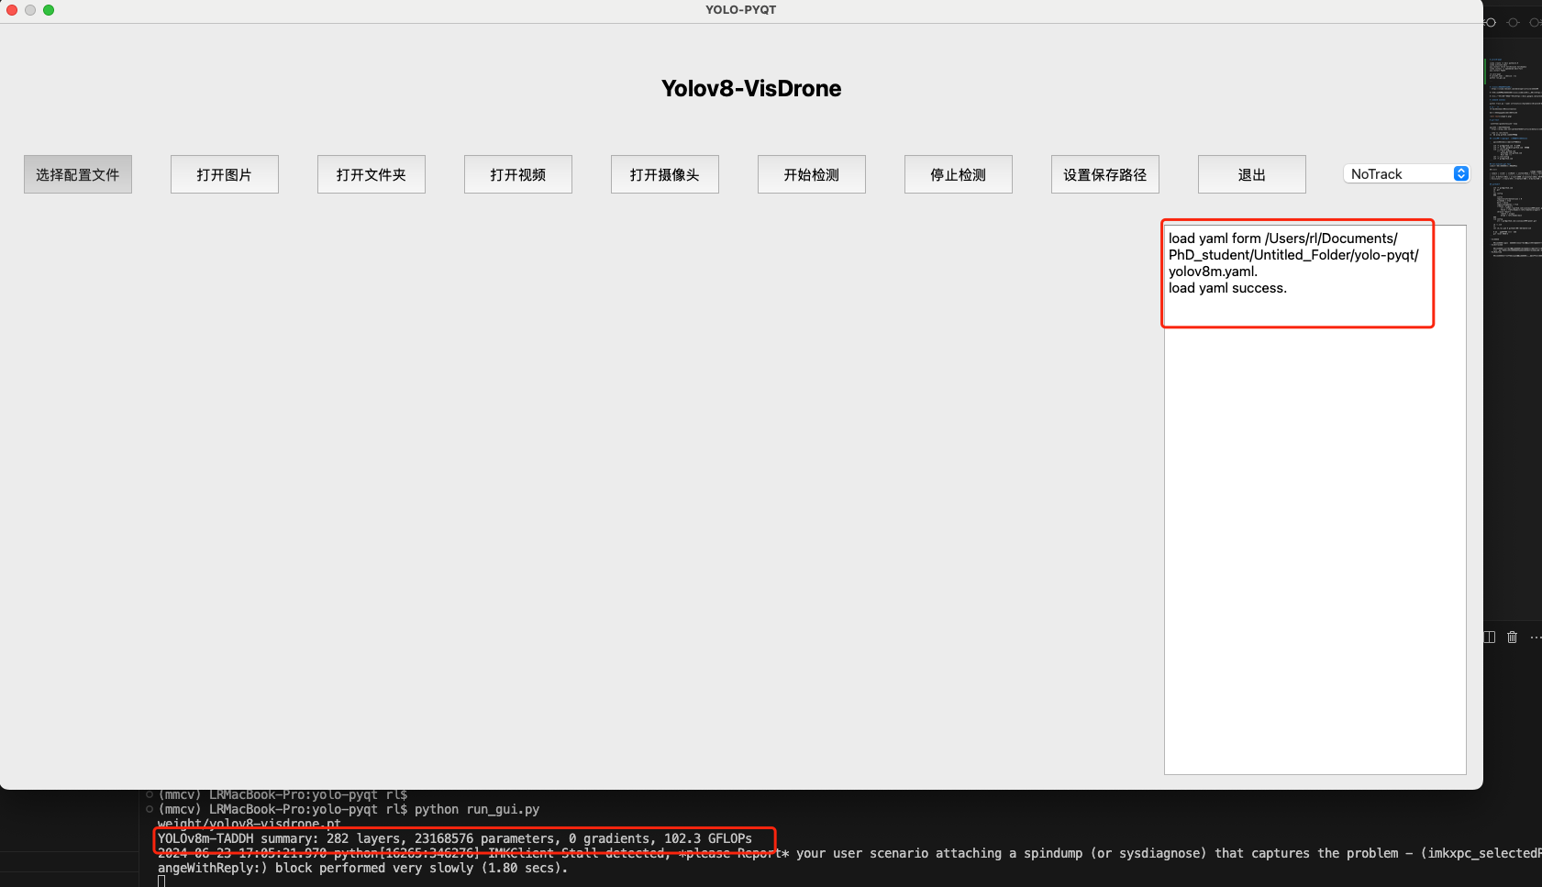1542x887 pixels.
Task: Start the camera with 打开摄像头
Action: point(665,174)
